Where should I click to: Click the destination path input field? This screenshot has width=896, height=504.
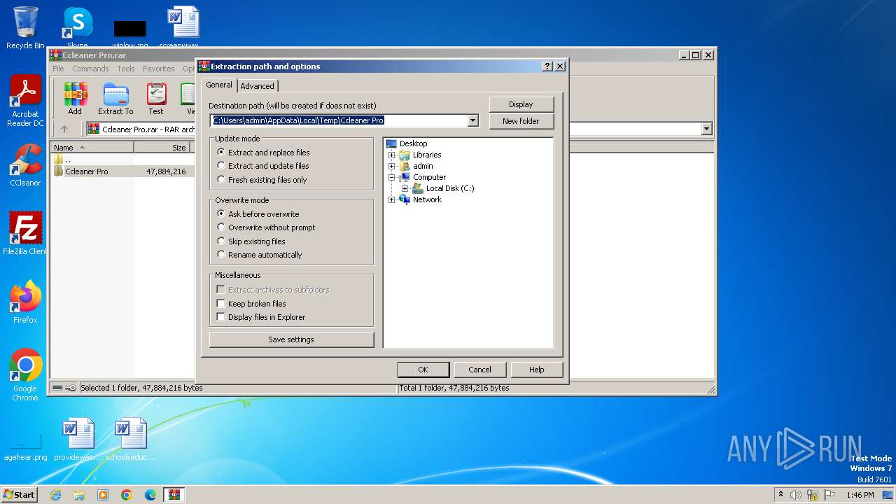click(339, 120)
